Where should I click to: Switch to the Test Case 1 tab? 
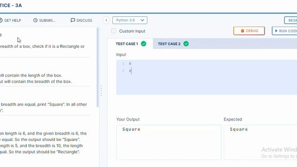(130, 44)
